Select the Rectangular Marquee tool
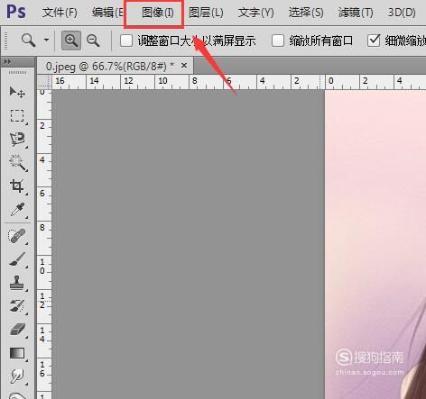The width and height of the screenshot is (426, 399). [x=17, y=115]
